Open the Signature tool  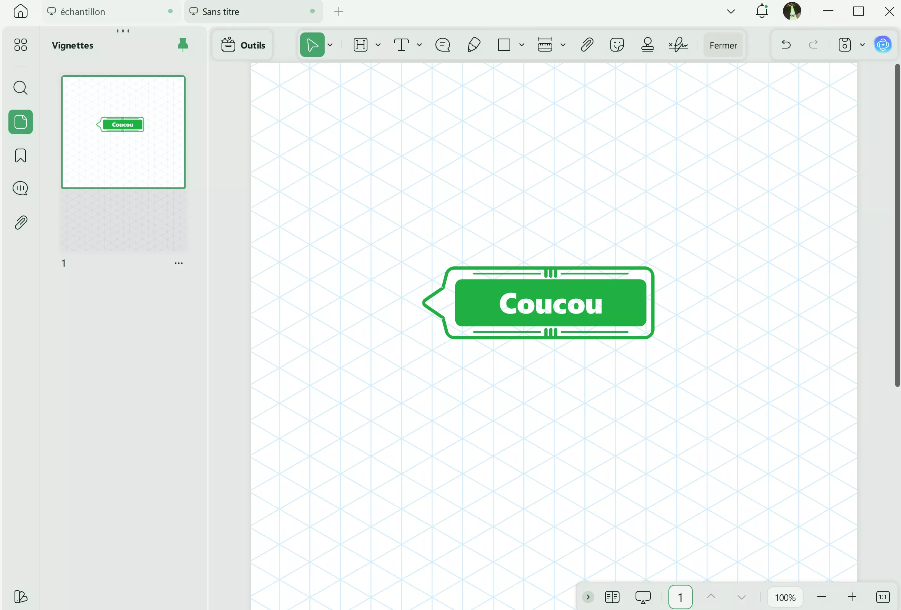click(678, 45)
